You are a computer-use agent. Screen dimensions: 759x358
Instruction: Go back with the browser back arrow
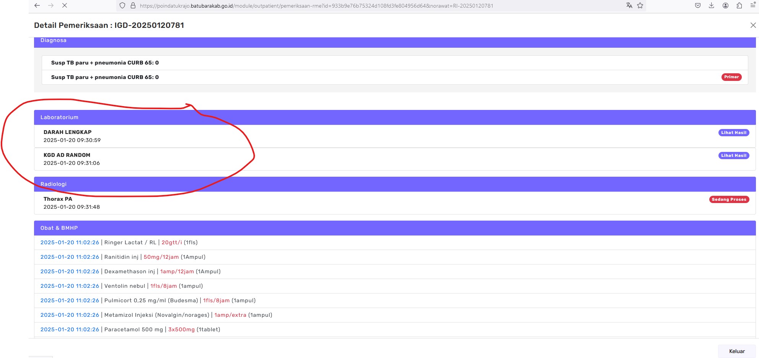pyautogui.click(x=37, y=6)
